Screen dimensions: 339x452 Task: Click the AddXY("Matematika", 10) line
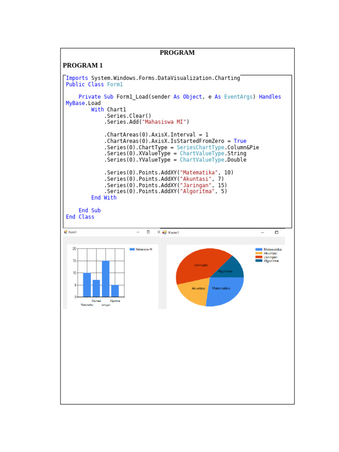pyautogui.click(x=169, y=173)
